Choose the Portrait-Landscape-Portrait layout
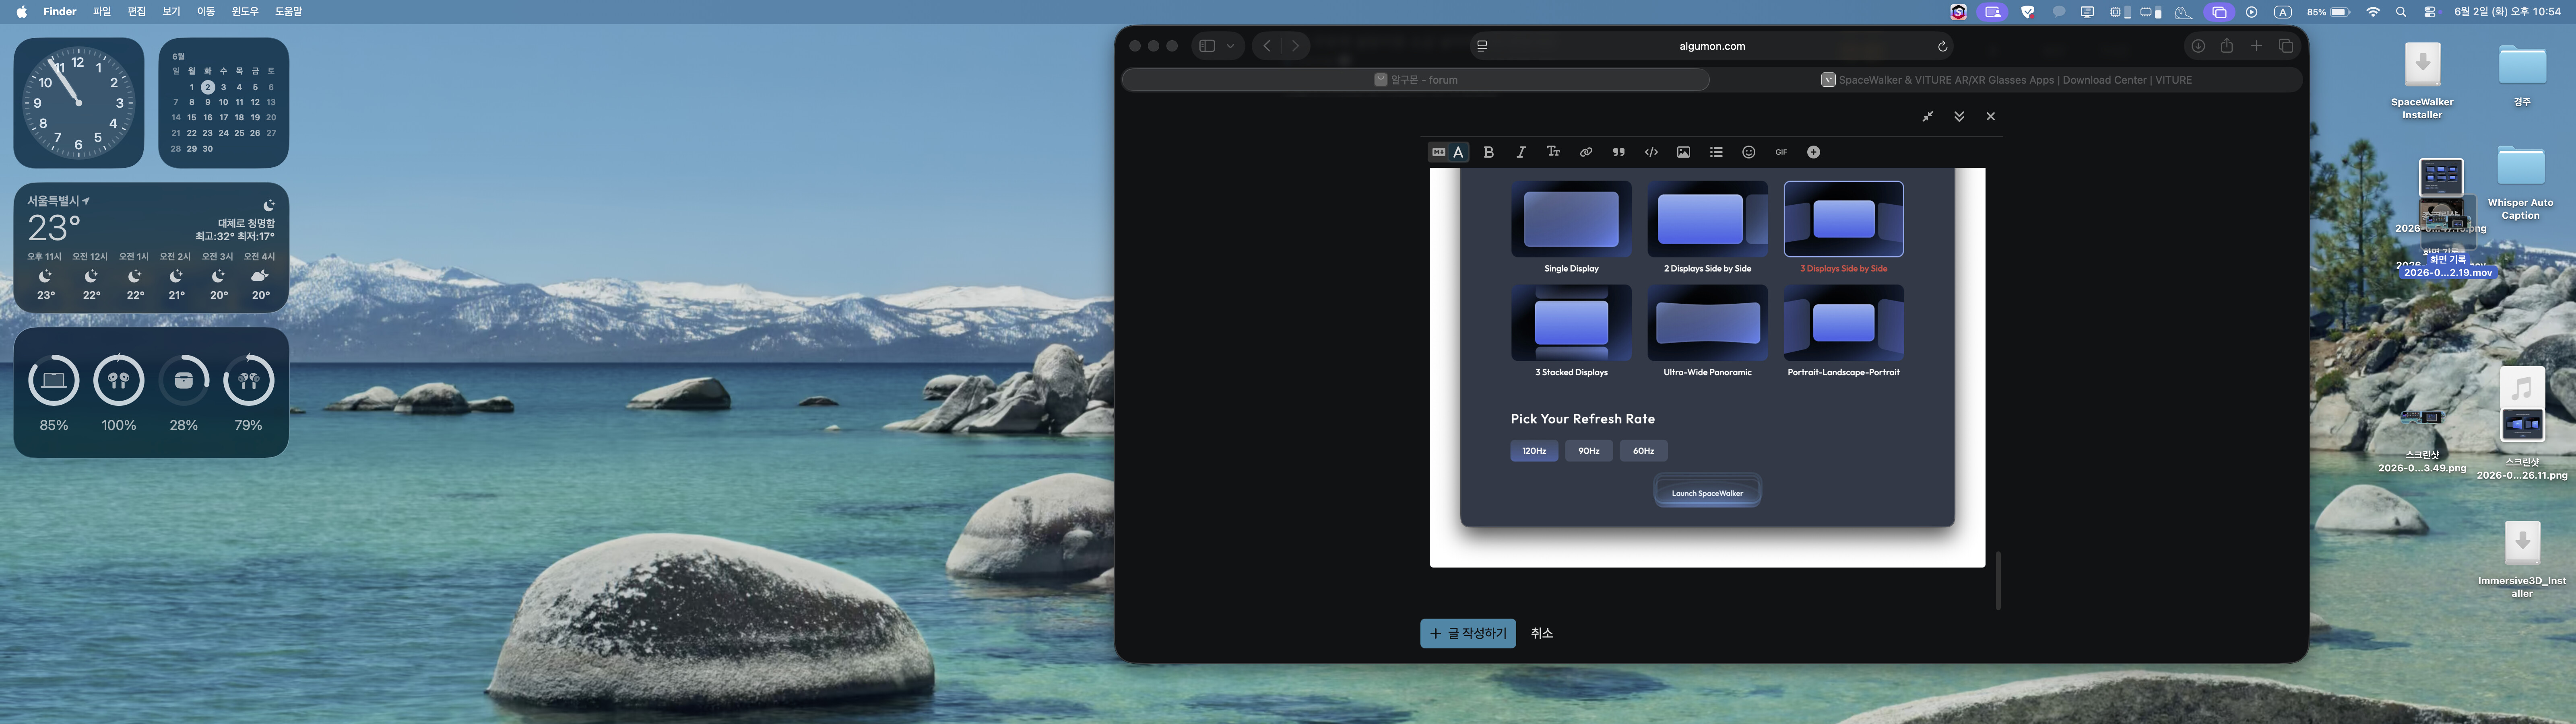Image resolution: width=2576 pixels, height=724 pixels. pos(1843,323)
